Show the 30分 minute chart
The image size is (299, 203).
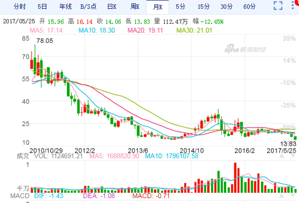227,7
